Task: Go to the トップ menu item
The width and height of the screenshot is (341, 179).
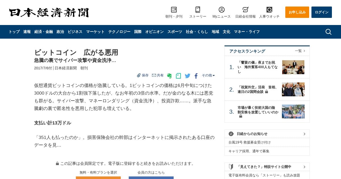Action: [x=14, y=32]
